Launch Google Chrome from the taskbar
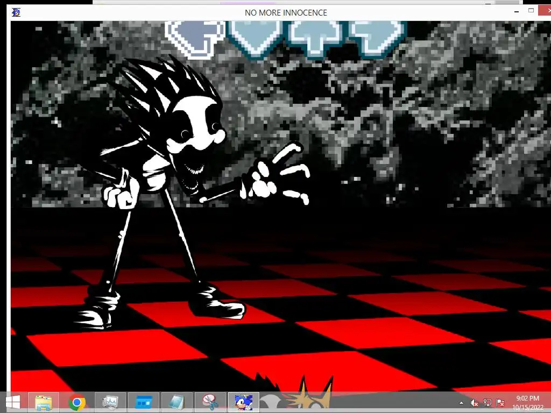The height and width of the screenshot is (413, 551). pyautogui.click(x=77, y=402)
